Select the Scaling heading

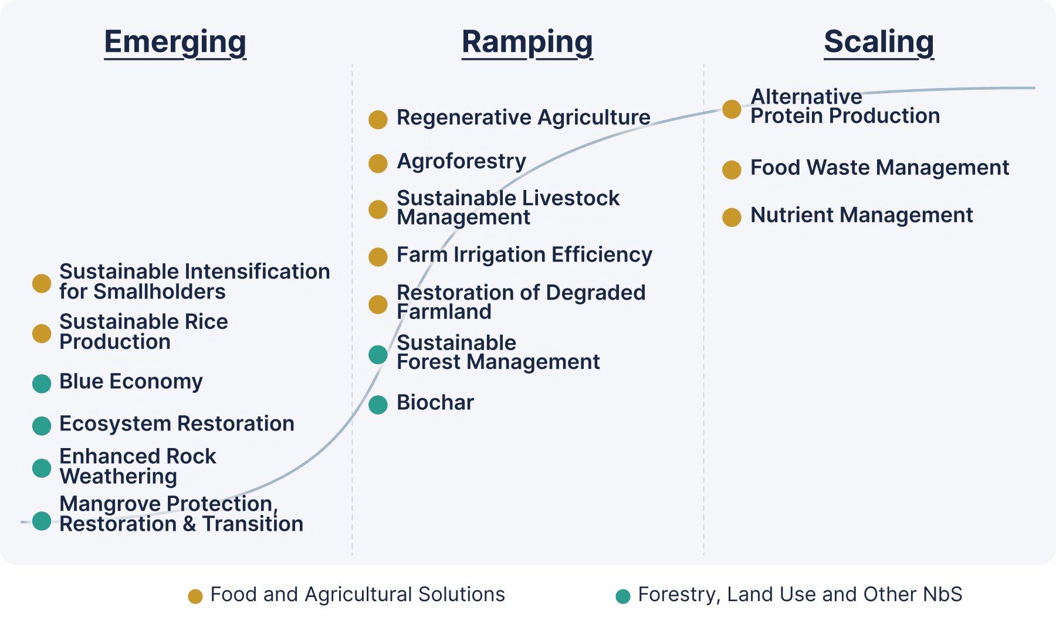878,42
